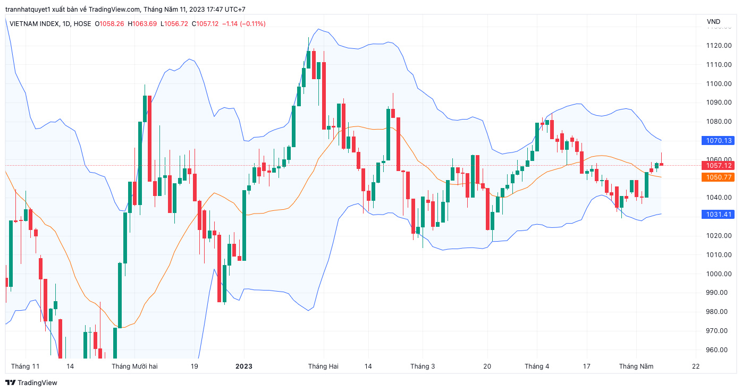The image size is (742, 392).
Task: Click the TradingView logo at chart bottom
Action: pos(31,382)
